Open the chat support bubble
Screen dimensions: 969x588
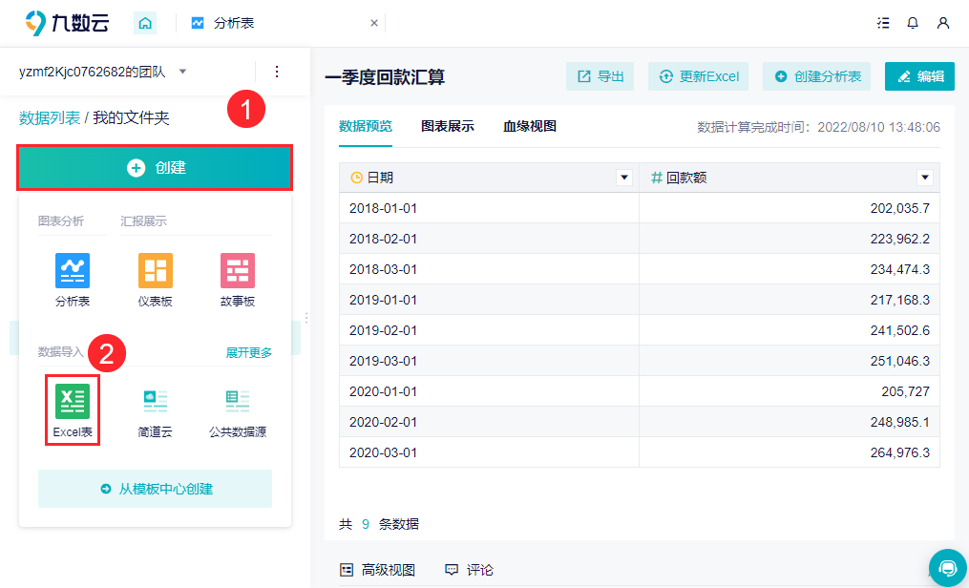pyautogui.click(x=948, y=568)
